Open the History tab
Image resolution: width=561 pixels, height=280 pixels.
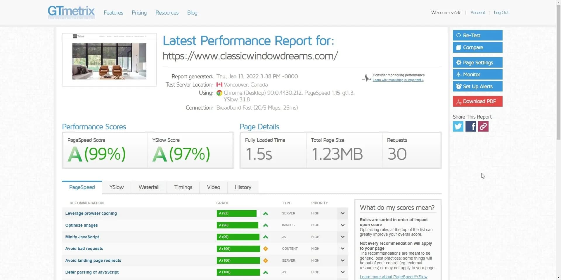click(x=243, y=187)
